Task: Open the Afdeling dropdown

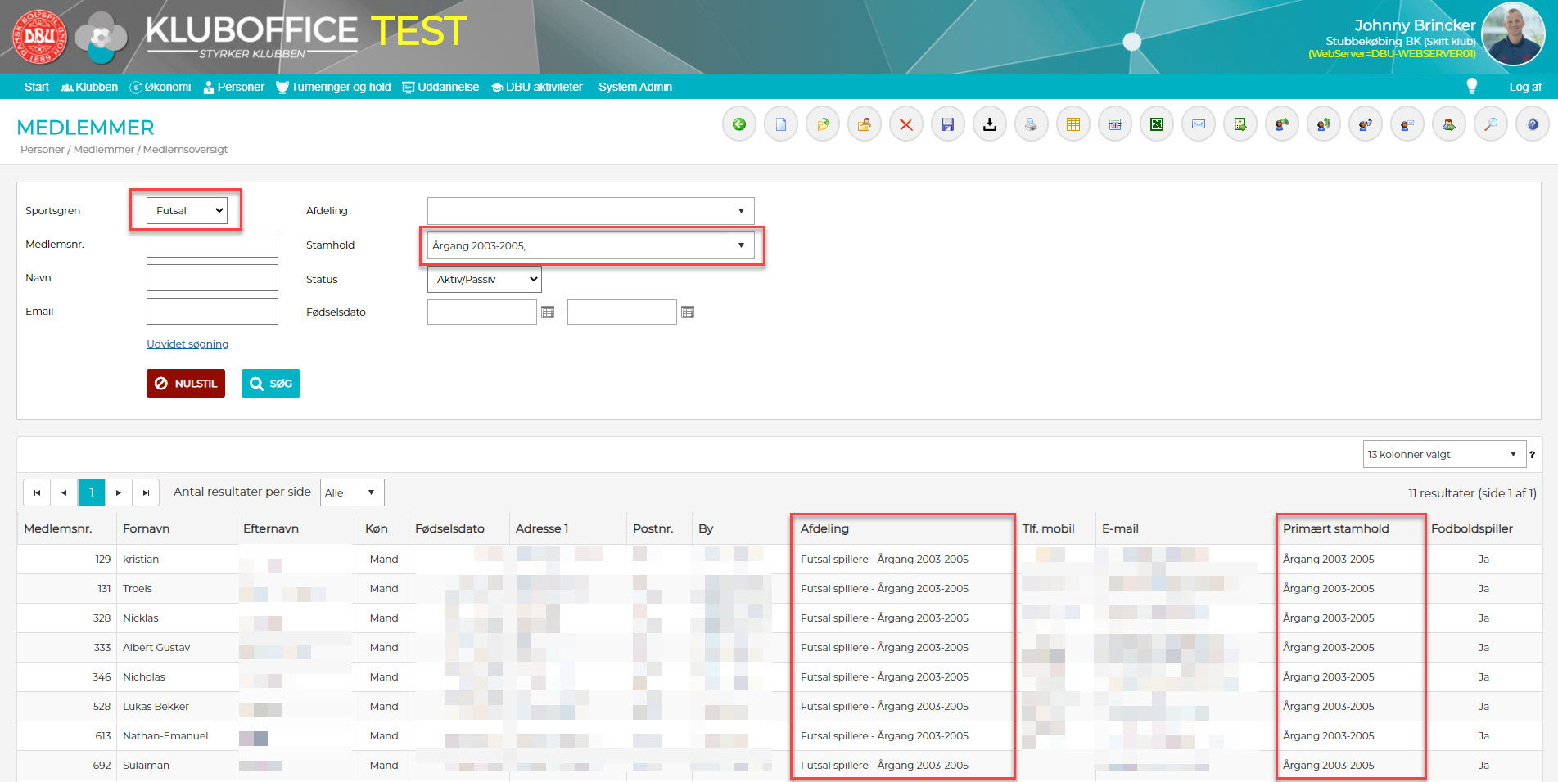Action: pyautogui.click(x=590, y=210)
